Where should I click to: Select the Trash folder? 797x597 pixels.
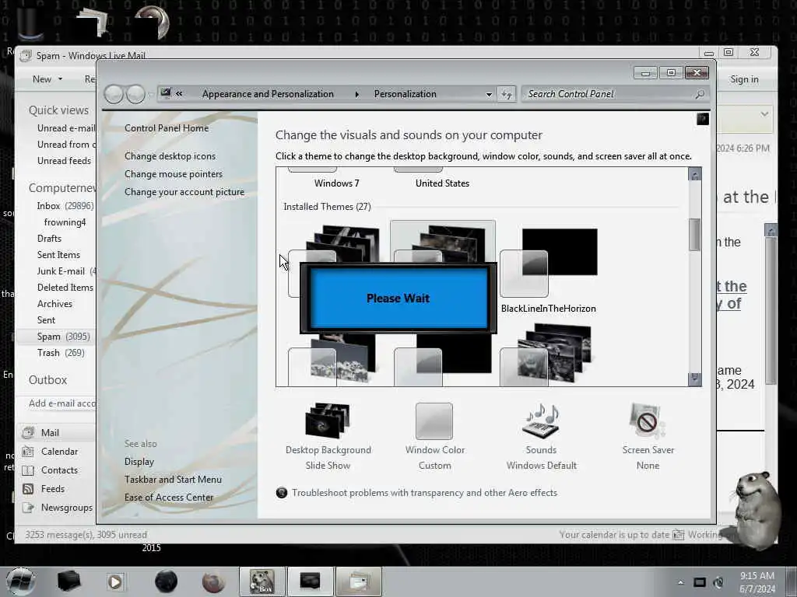(x=61, y=352)
